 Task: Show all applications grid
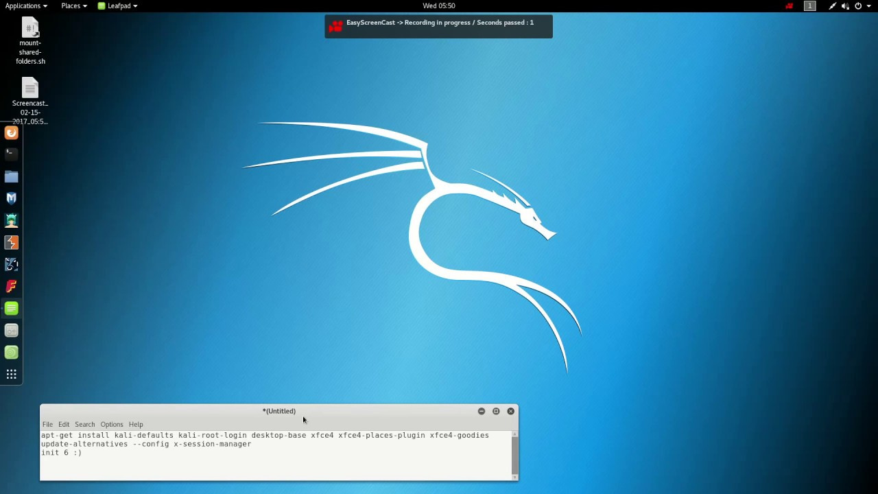tap(11, 374)
